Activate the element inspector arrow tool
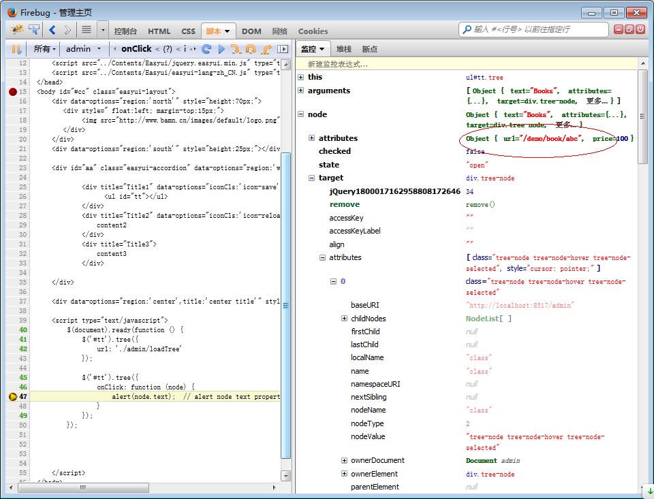This screenshot has height=499, width=654. pos(34,30)
